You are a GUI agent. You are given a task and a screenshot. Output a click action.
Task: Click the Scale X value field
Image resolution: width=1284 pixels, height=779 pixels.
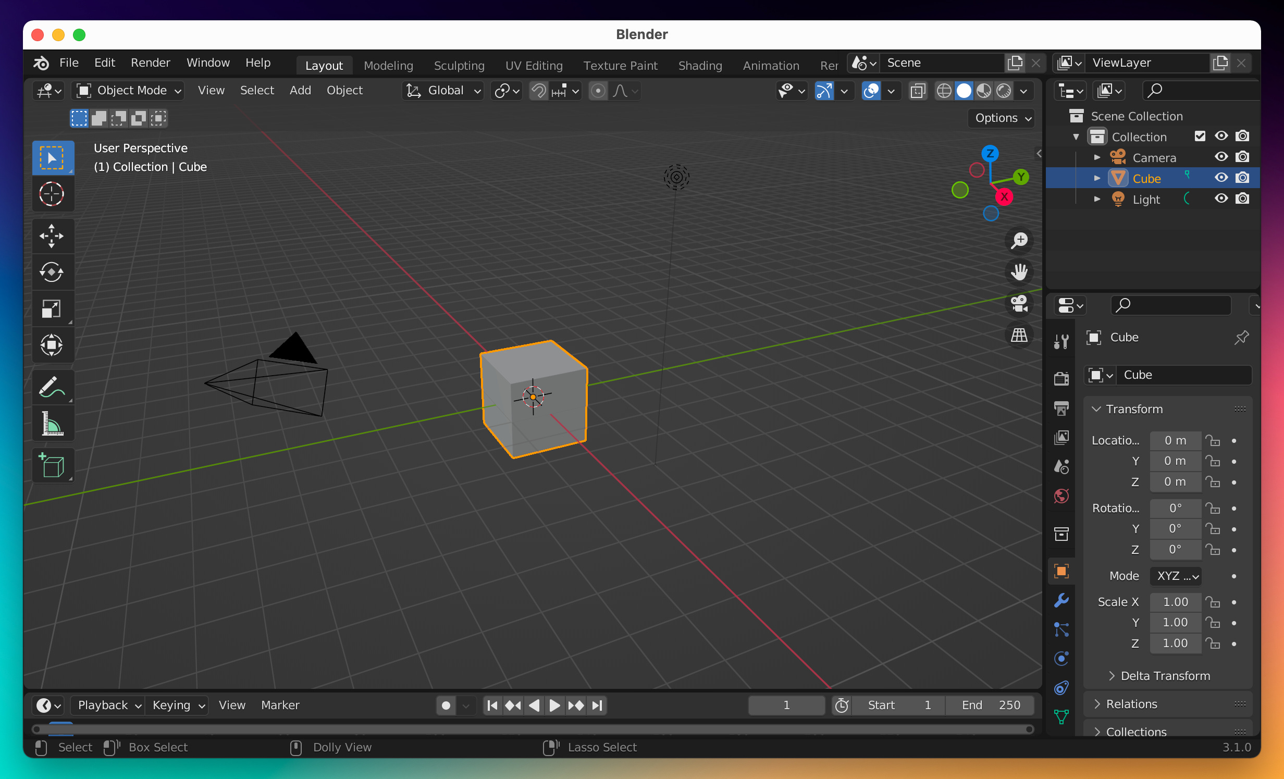[1175, 602]
